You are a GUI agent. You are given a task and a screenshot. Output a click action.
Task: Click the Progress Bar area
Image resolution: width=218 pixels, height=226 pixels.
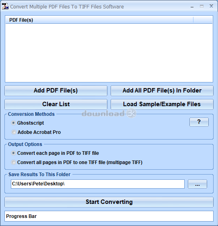coord(109,216)
